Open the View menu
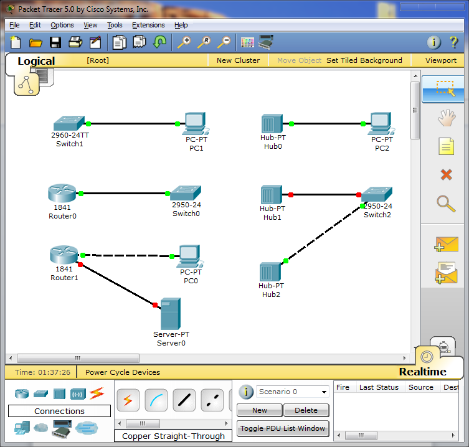This screenshot has width=469, height=447. [x=90, y=25]
